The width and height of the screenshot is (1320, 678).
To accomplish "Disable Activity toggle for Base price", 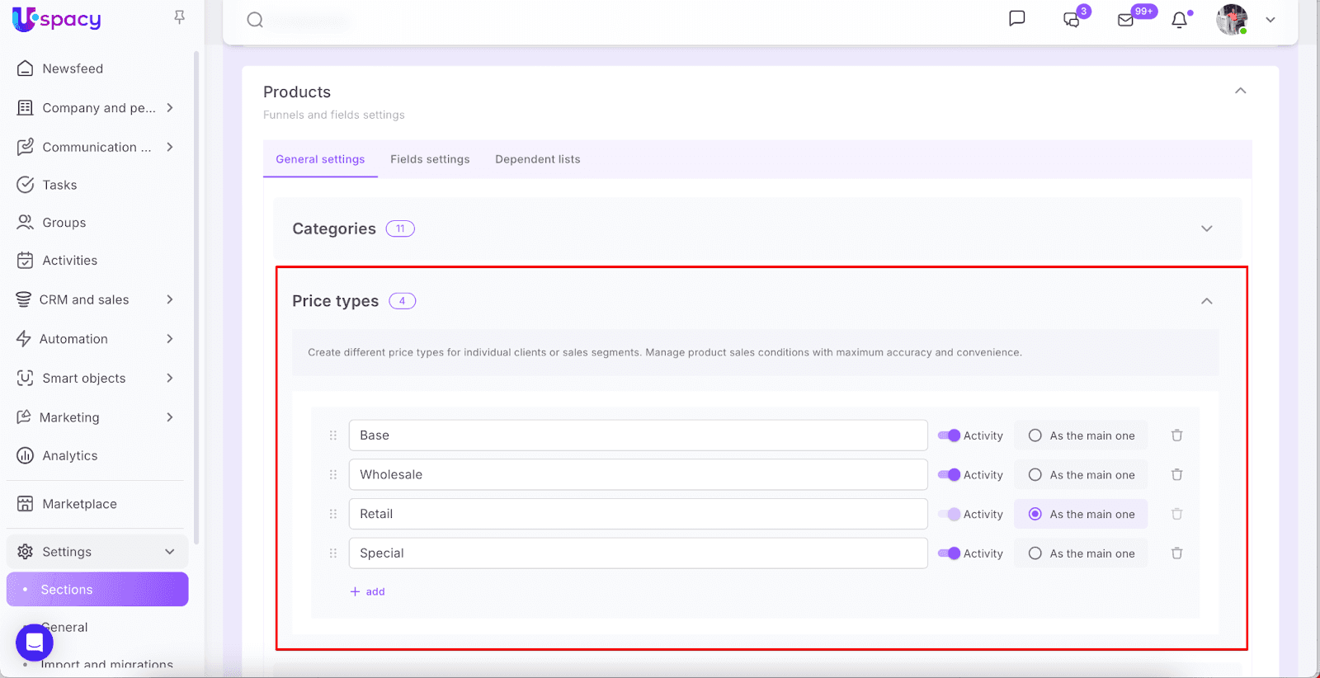I will [949, 436].
